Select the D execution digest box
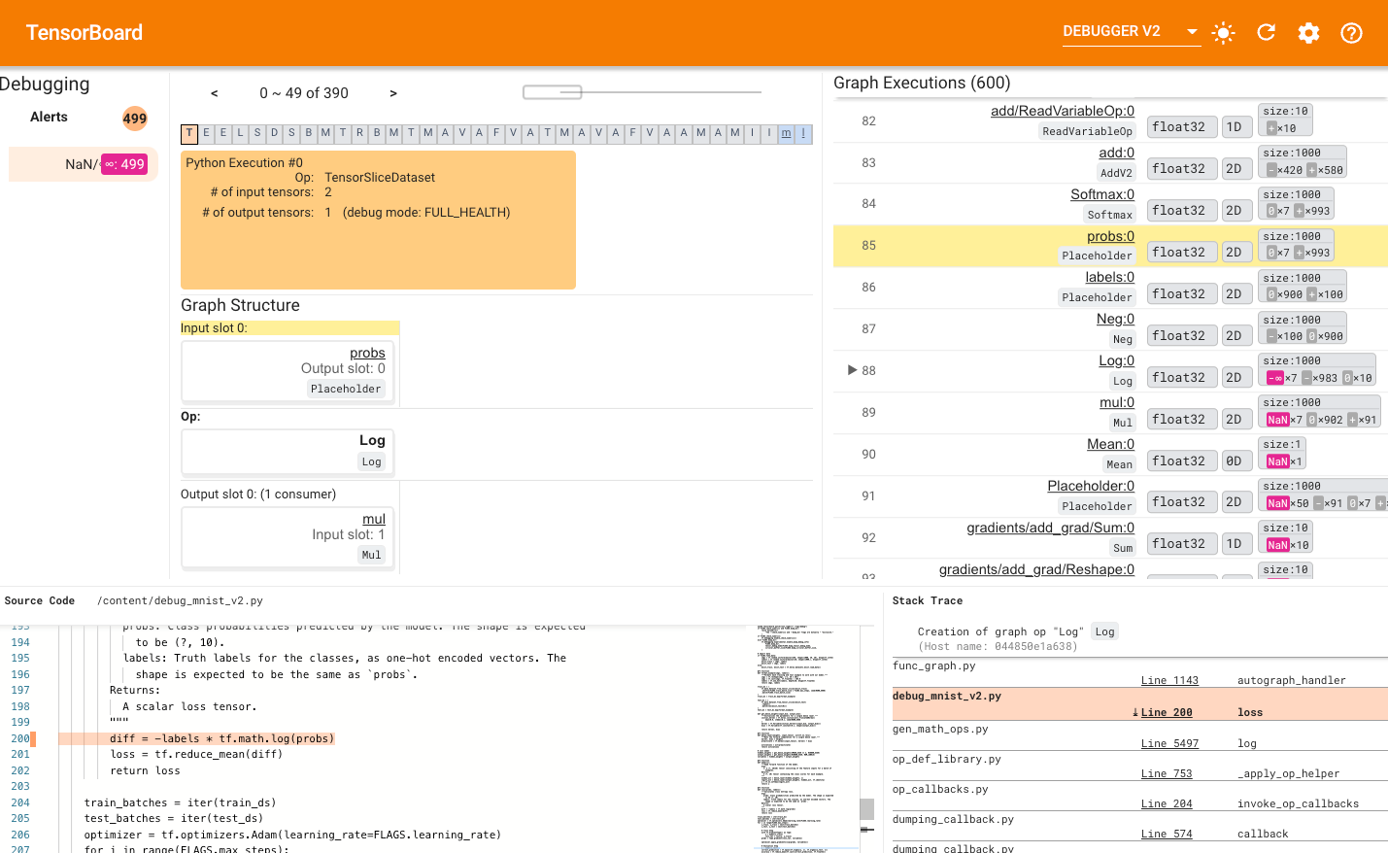 pos(274,133)
